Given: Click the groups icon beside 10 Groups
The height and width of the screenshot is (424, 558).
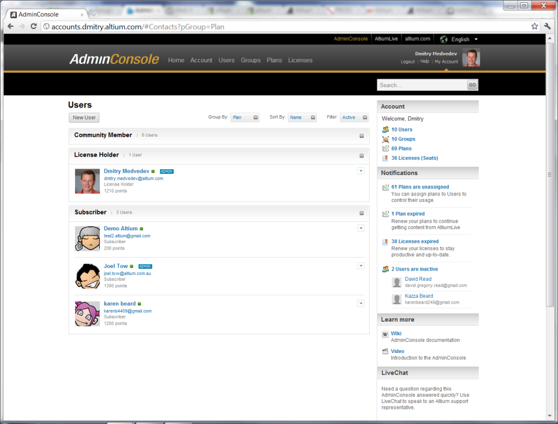Looking at the screenshot, I should [385, 139].
